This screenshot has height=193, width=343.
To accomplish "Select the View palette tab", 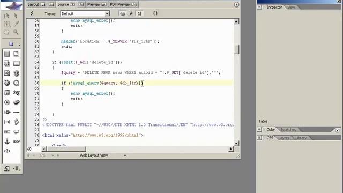I will [x=291, y=7].
